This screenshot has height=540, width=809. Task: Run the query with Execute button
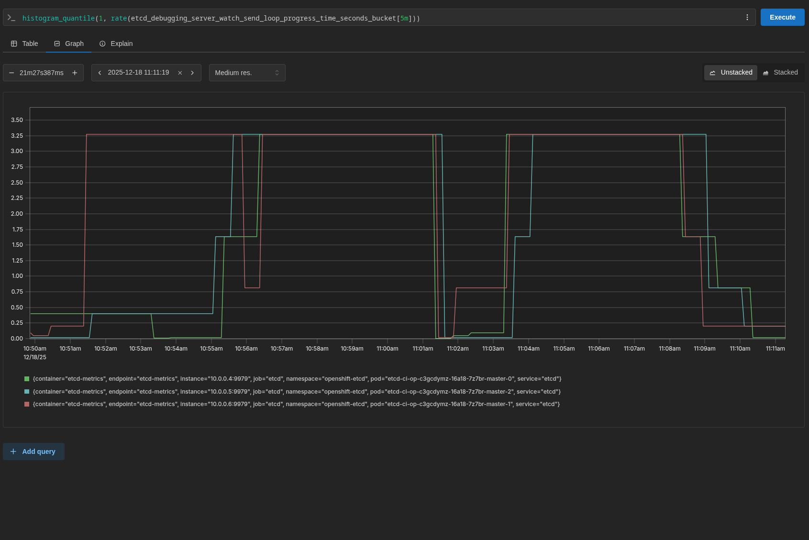coord(783,17)
